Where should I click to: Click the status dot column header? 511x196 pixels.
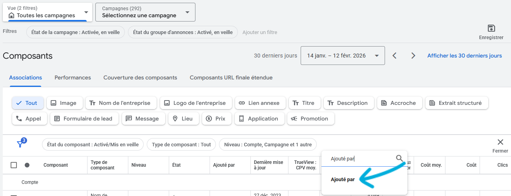pos(27,165)
